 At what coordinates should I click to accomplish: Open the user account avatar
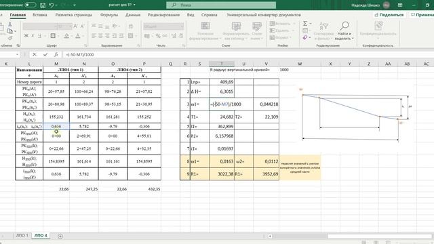pyautogui.click(x=387, y=5)
